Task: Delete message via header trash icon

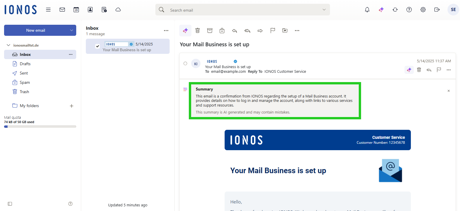Action: click(419, 70)
